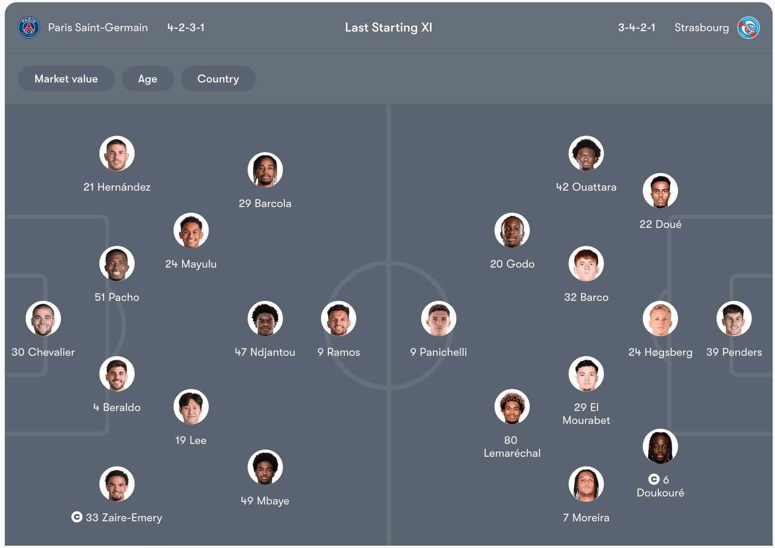Select Moreira's player avatar
775x548 pixels.
click(586, 484)
